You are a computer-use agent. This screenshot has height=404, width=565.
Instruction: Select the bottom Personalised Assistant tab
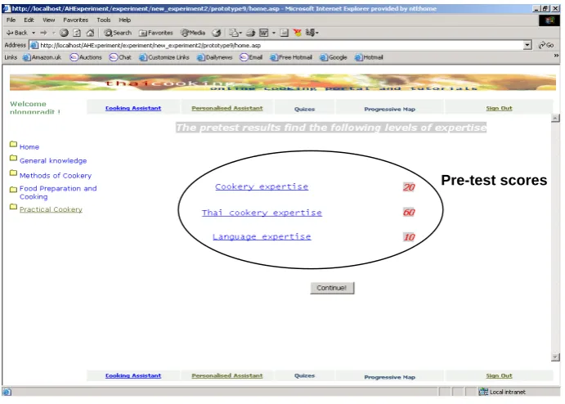(227, 375)
